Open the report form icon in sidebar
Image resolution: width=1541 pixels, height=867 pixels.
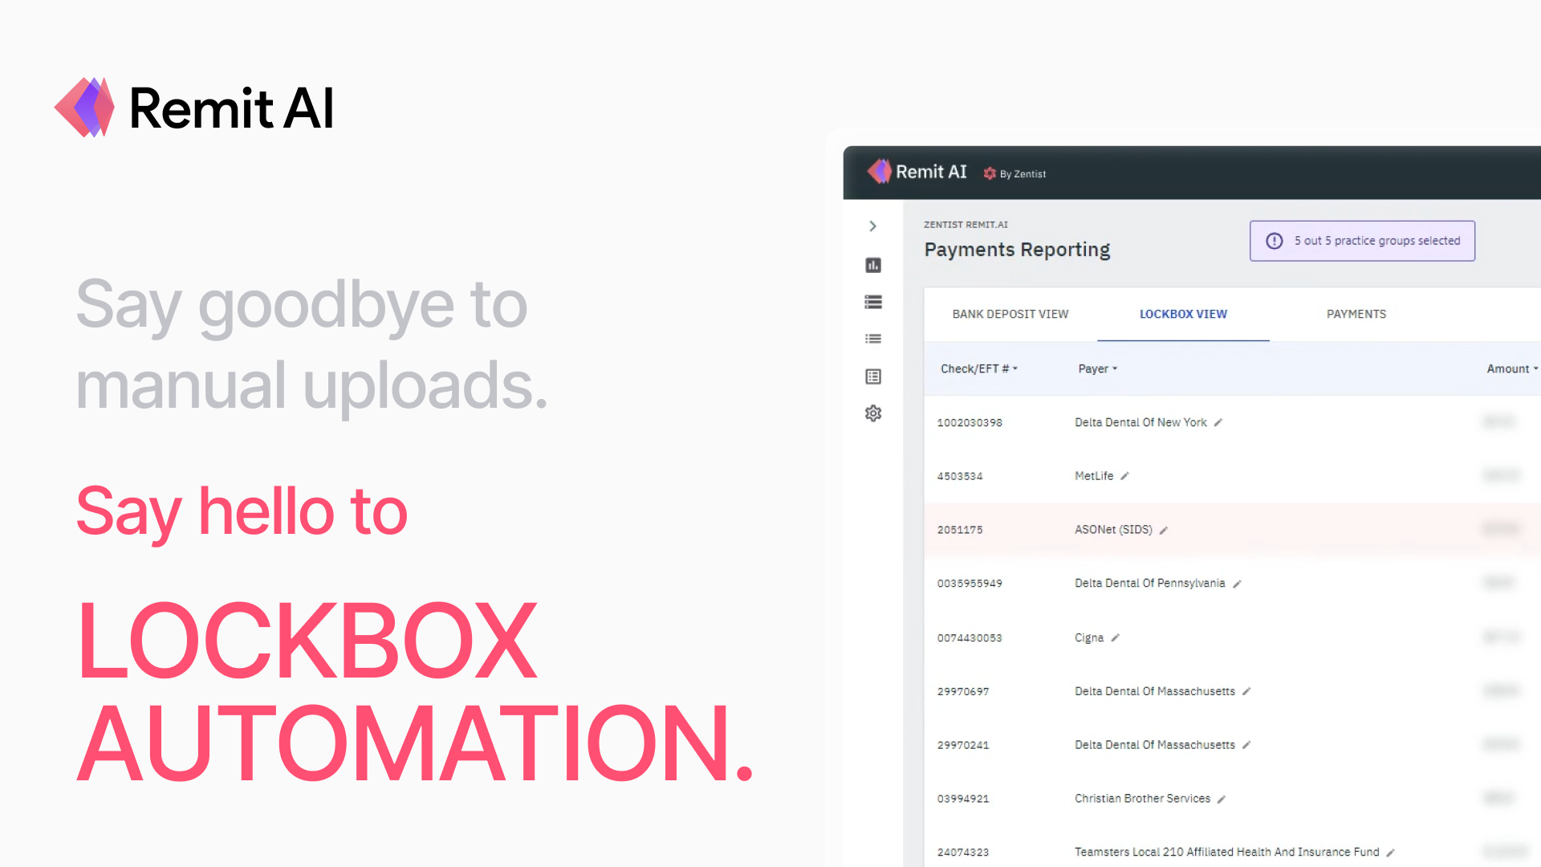tap(872, 377)
